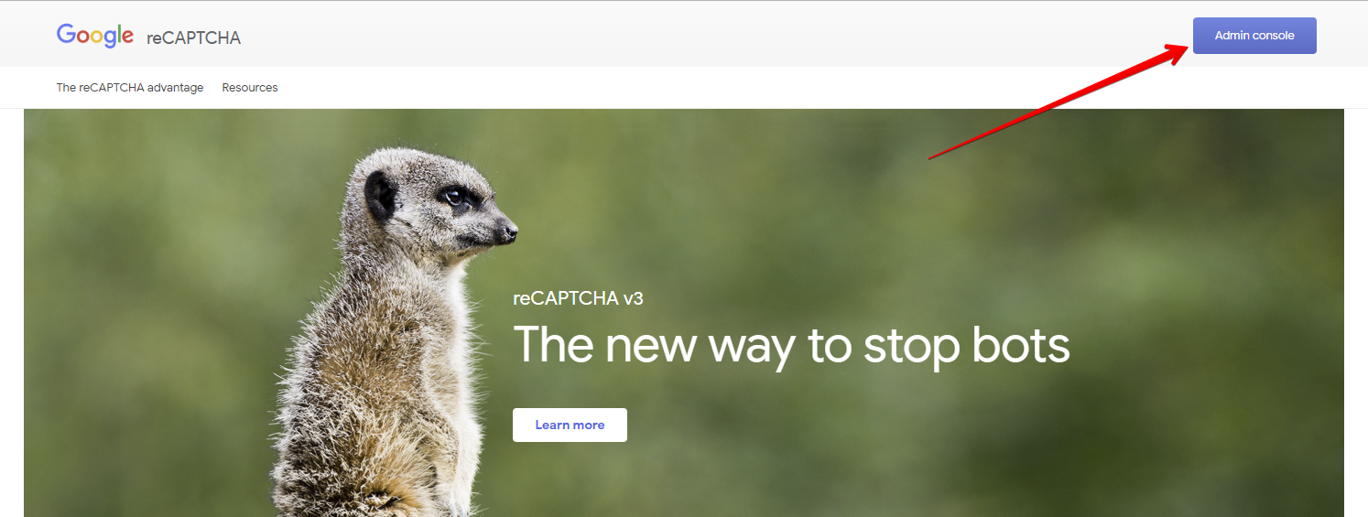Click the reCAPTCHA wordmark beside Google logo
Image resolution: width=1368 pixels, height=517 pixels.
(193, 38)
